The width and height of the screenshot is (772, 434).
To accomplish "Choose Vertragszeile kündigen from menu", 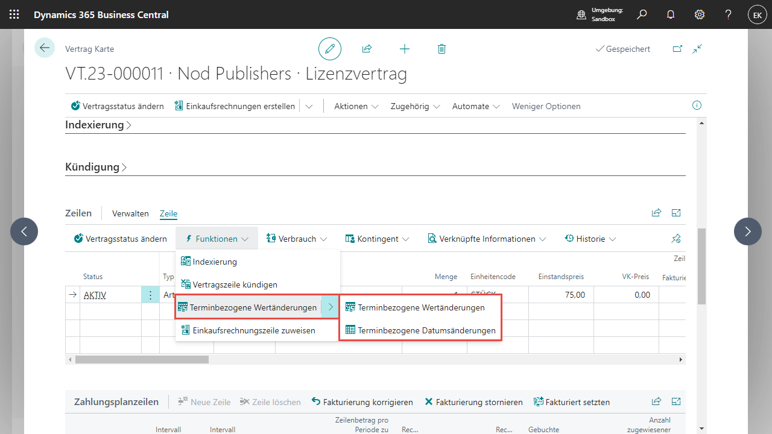I will click(235, 285).
